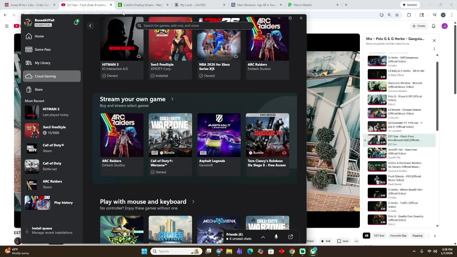Open Asphalt Legends game tile
Viewport: 457px width, 257px height.
pyautogui.click(x=219, y=144)
